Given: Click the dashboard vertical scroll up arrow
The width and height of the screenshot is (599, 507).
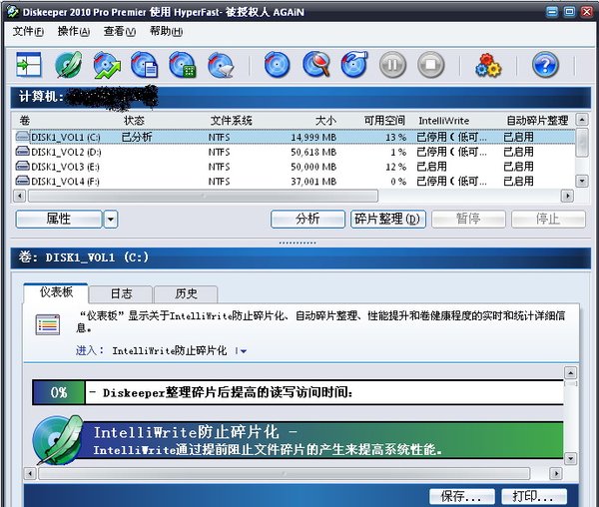Looking at the screenshot, I should click(570, 372).
